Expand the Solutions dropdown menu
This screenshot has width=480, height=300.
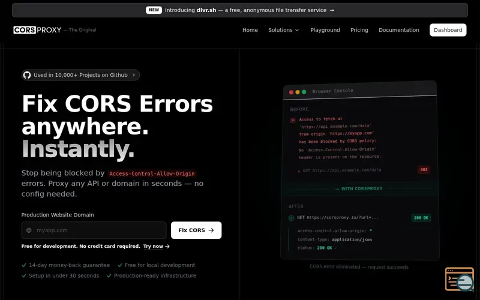click(283, 30)
